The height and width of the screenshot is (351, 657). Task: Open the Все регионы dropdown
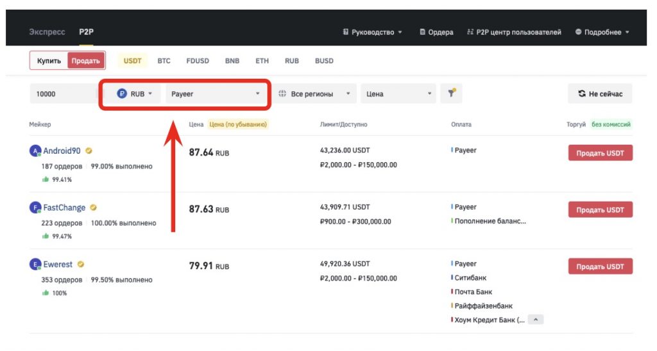point(314,94)
